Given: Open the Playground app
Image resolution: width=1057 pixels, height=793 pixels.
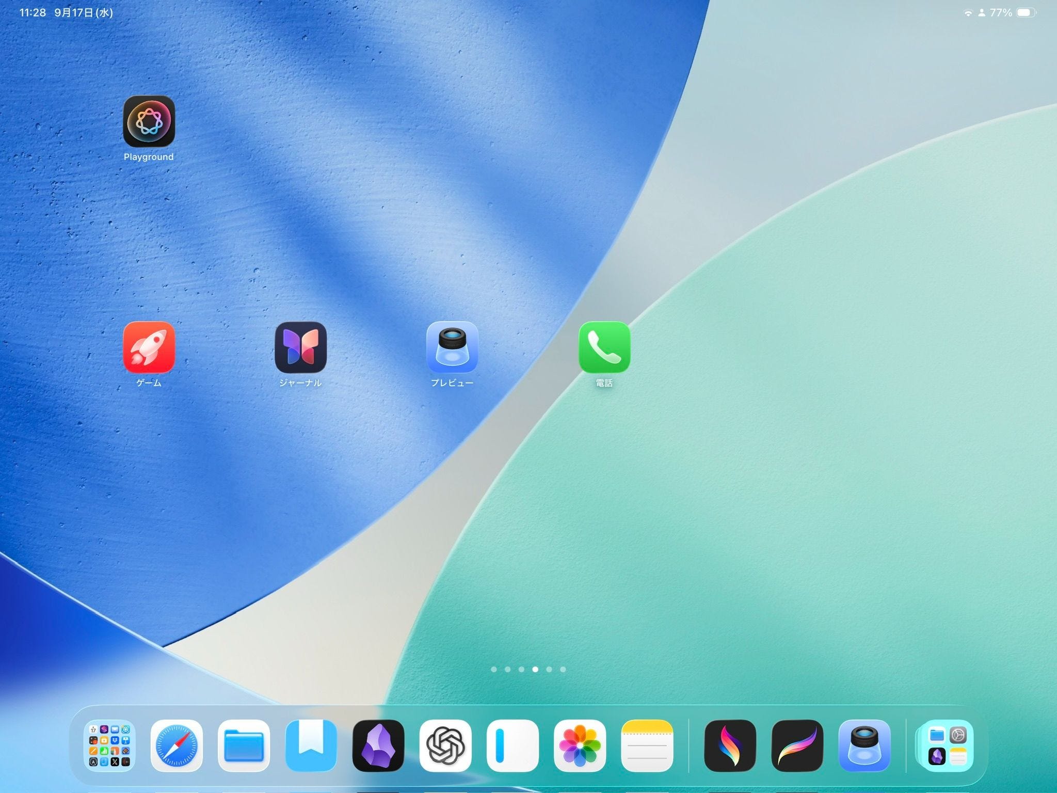Looking at the screenshot, I should click(x=149, y=121).
